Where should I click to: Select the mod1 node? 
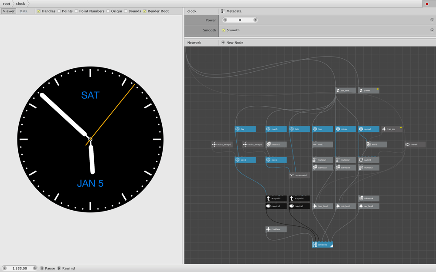pyautogui.click(x=323, y=144)
